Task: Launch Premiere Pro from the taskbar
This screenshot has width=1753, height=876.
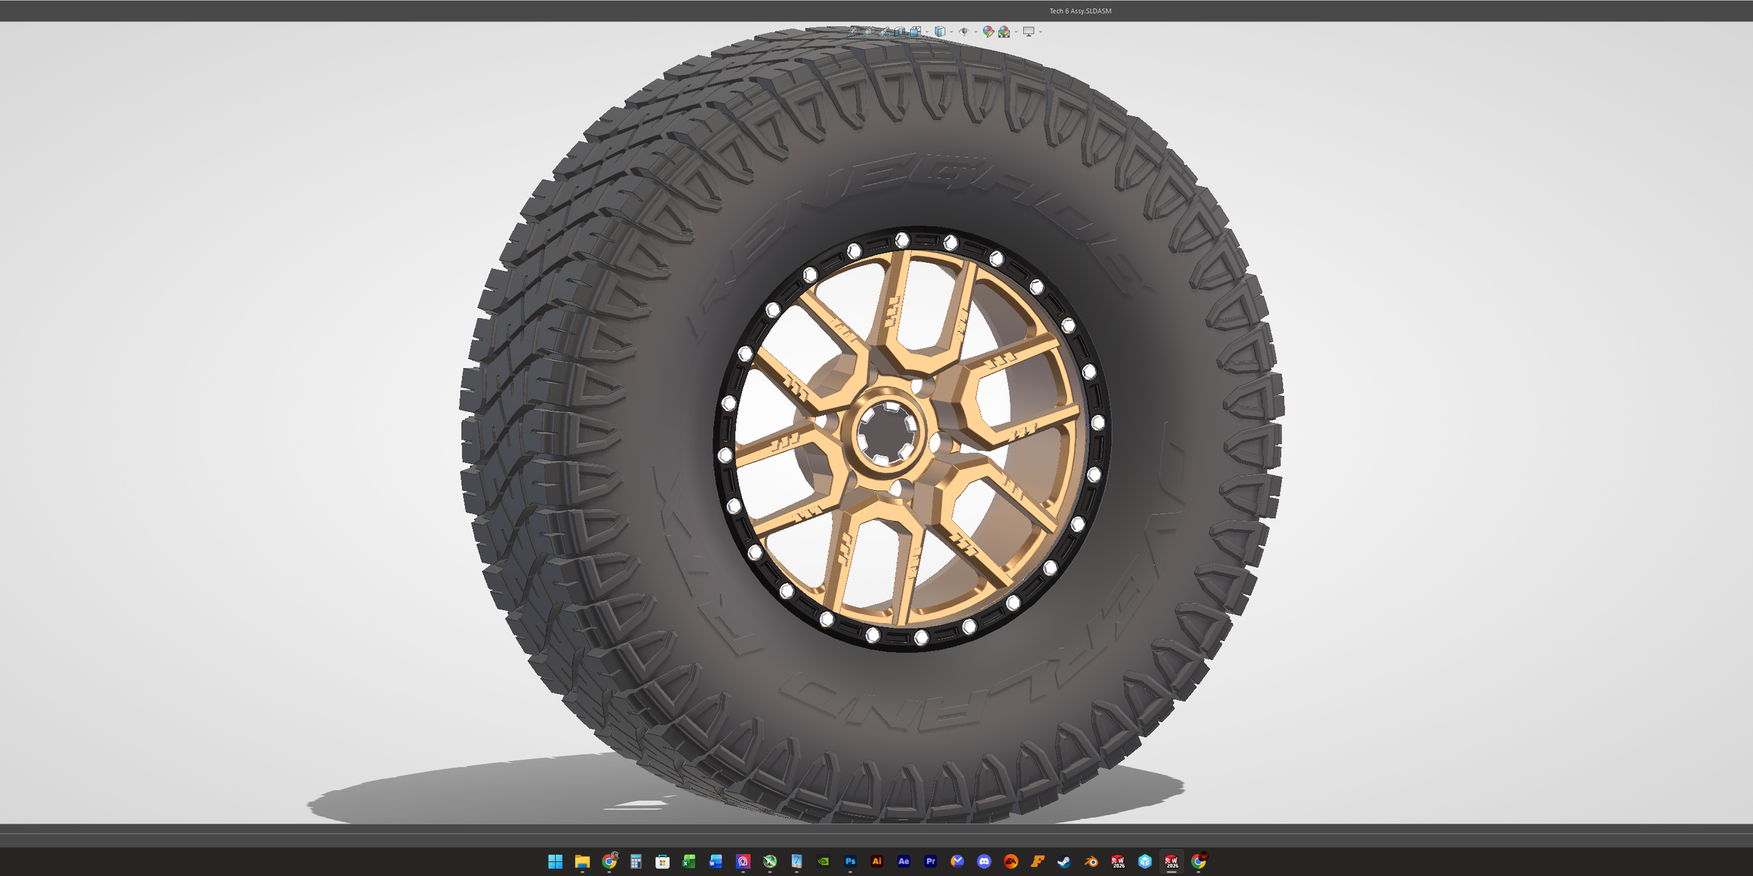Action: click(930, 861)
